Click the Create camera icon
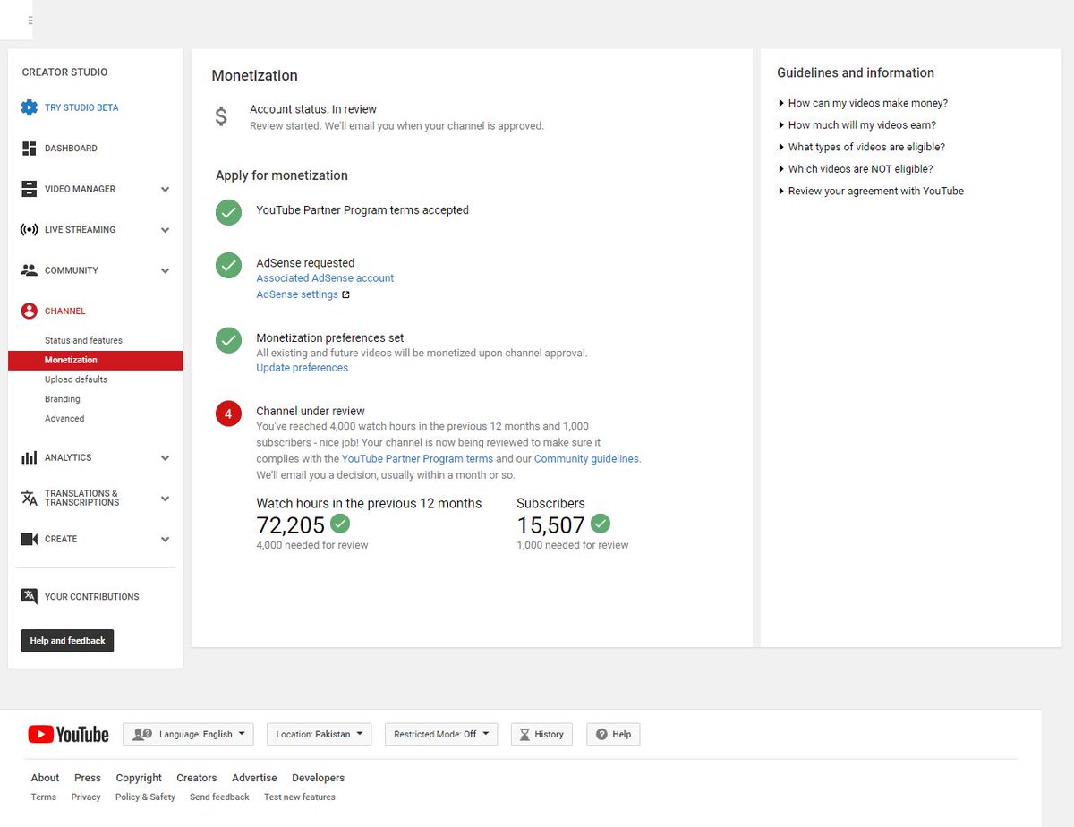The width and height of the screenshot is (1074, 827). [x=29, y=539]
